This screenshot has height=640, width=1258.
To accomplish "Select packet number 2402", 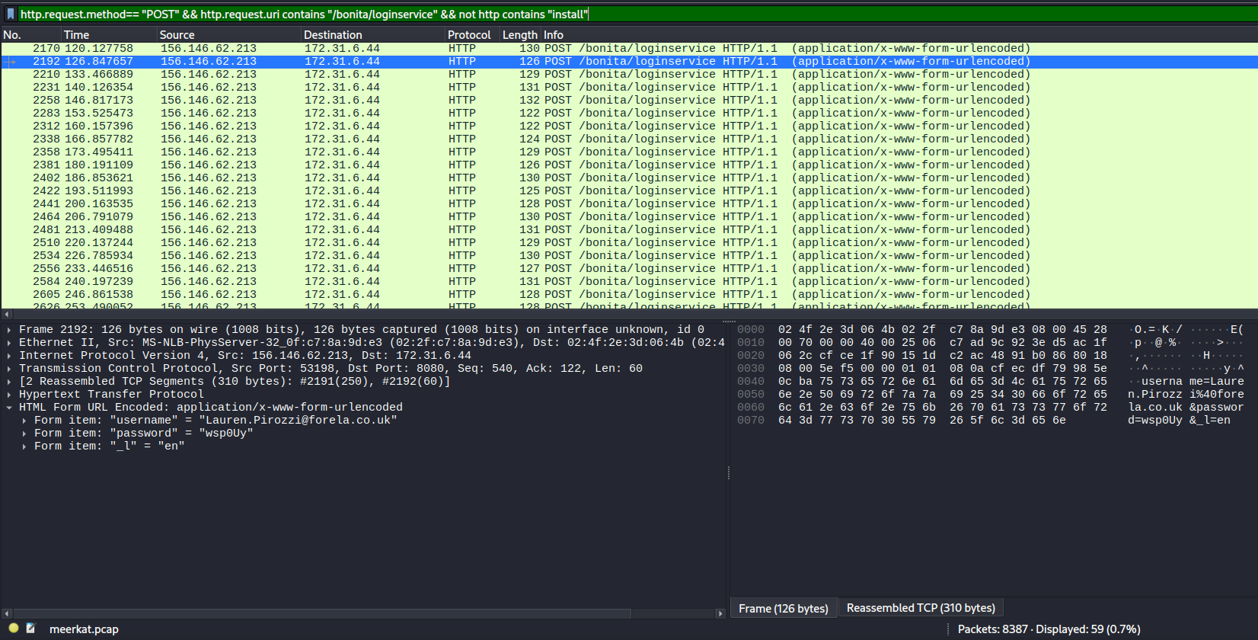I will (629, 178).
